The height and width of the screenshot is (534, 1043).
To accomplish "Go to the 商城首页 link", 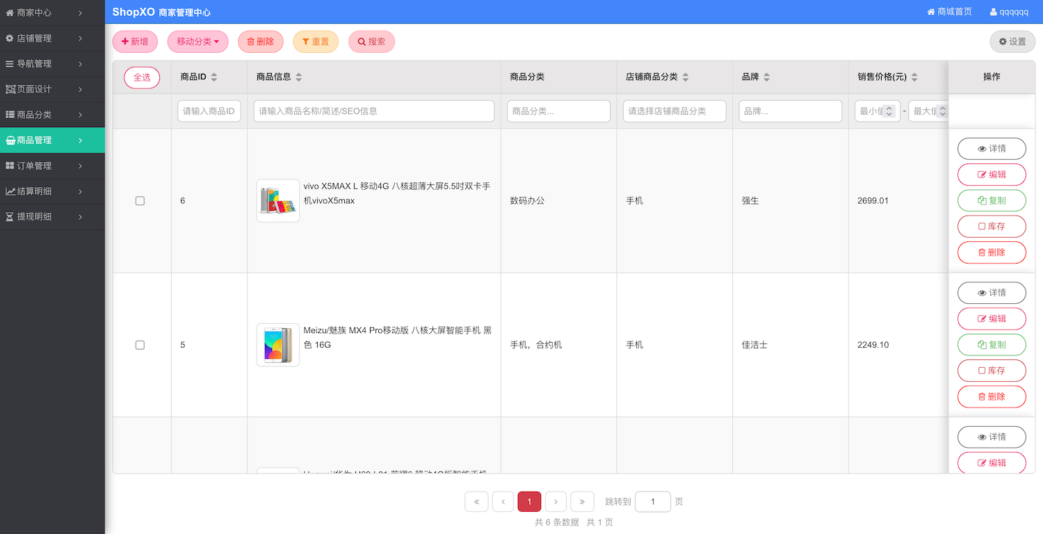I will (x=949, y=12).
